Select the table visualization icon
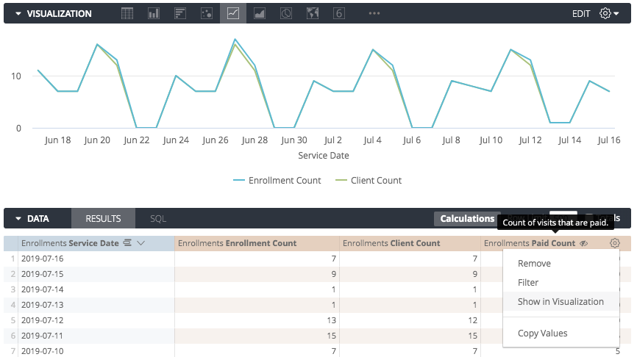The image size is (637, 357). 127,13
